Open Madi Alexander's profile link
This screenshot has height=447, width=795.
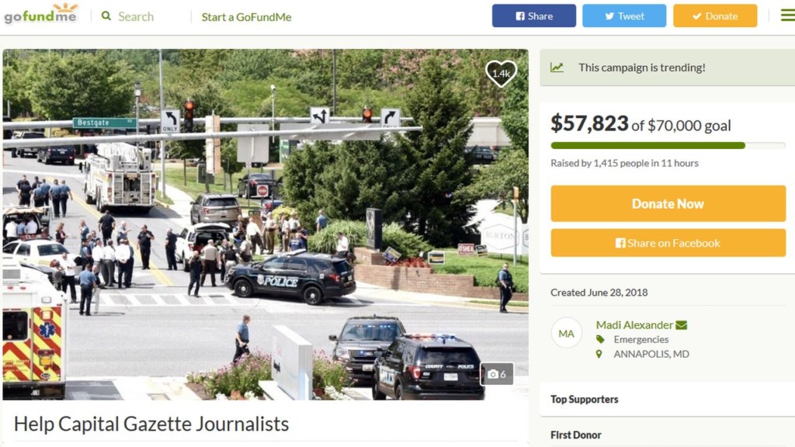(634, 325)
